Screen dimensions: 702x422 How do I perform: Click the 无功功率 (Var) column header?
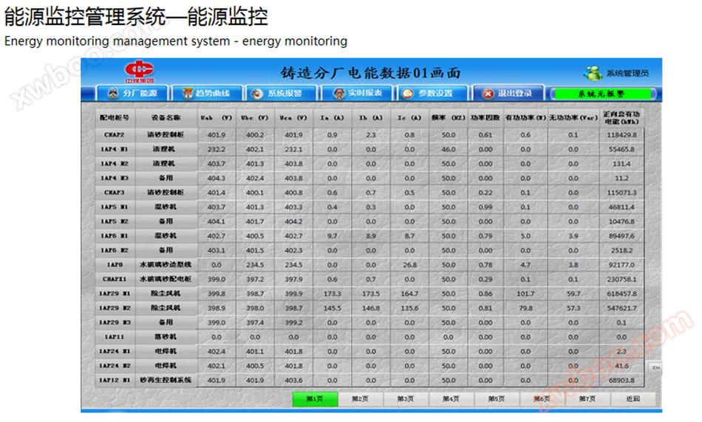tap(573, 117)
